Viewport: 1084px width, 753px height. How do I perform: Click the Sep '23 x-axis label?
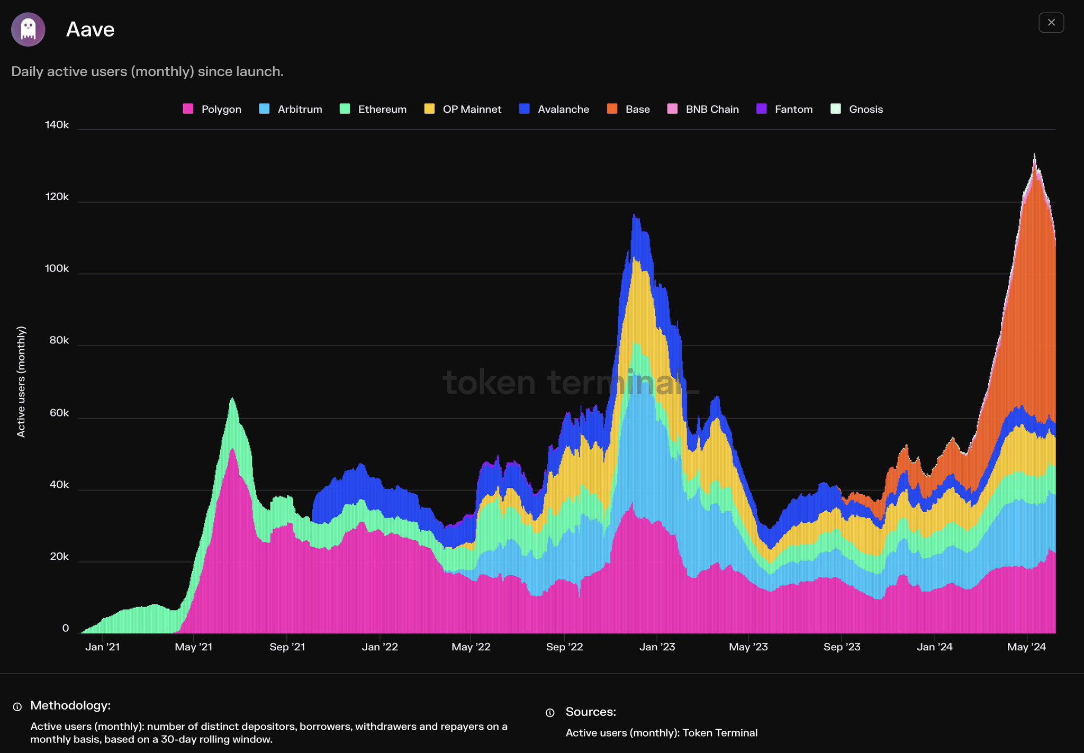pyautogui.click(x=842, y=647)
